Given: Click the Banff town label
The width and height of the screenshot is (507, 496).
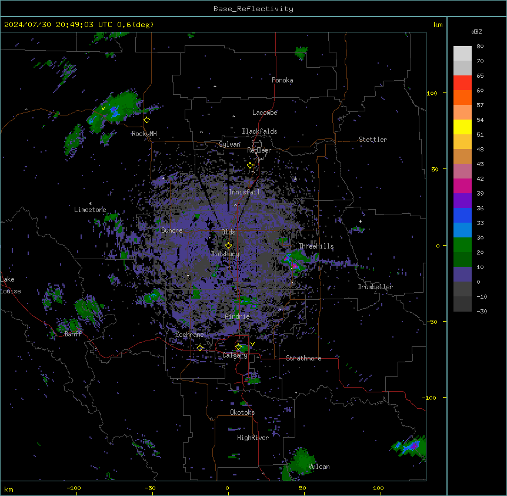Looking at the screenshot, I should (x=73, y=334).
